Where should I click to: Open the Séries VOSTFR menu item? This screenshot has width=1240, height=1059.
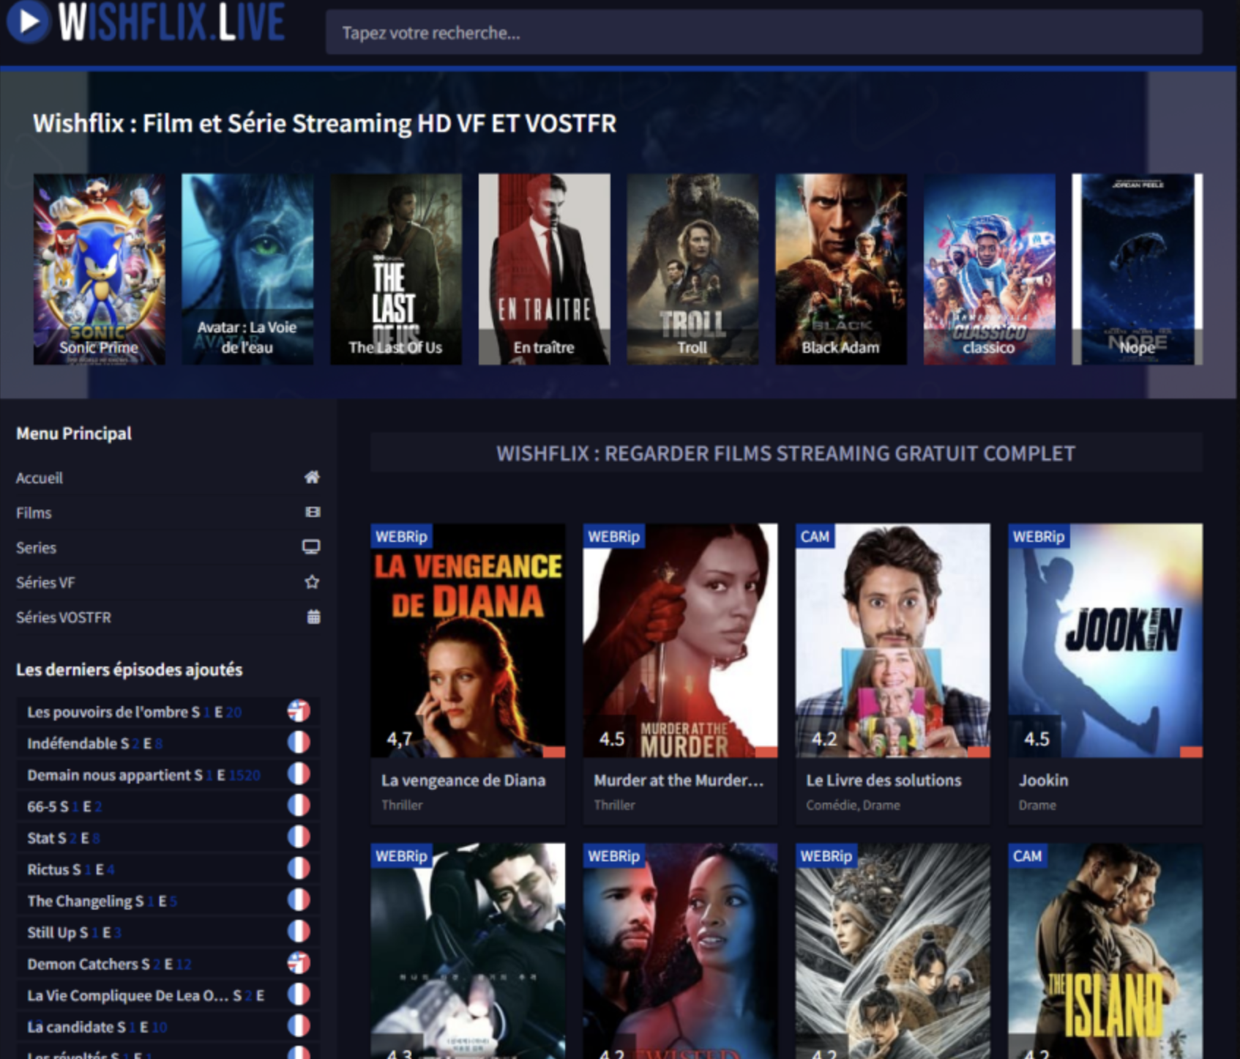[64, 617]
